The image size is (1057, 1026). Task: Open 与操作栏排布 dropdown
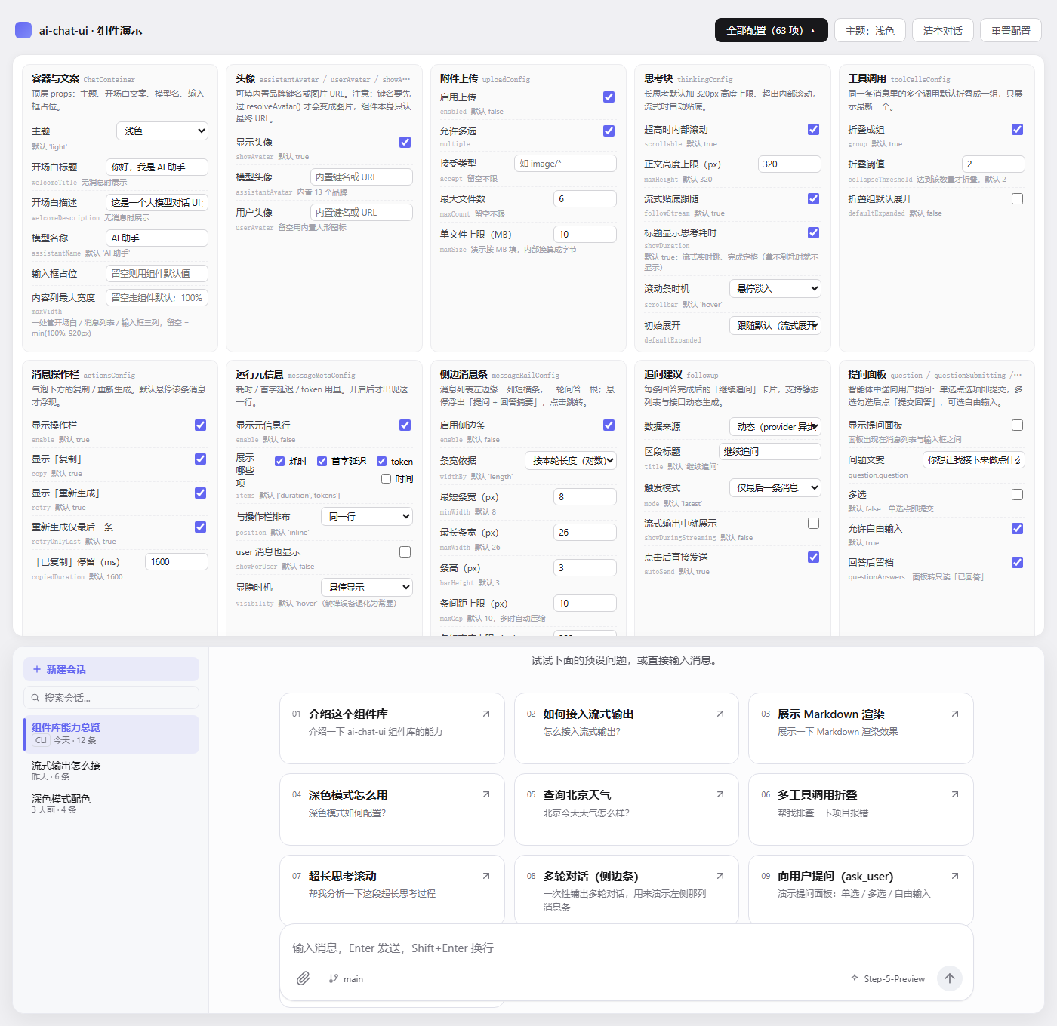coord(367,516)
